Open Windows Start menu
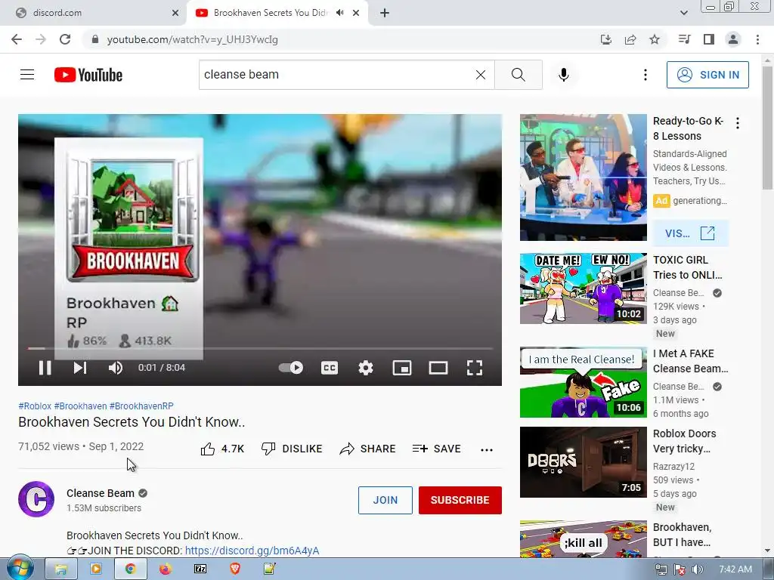 coord(20,569)
